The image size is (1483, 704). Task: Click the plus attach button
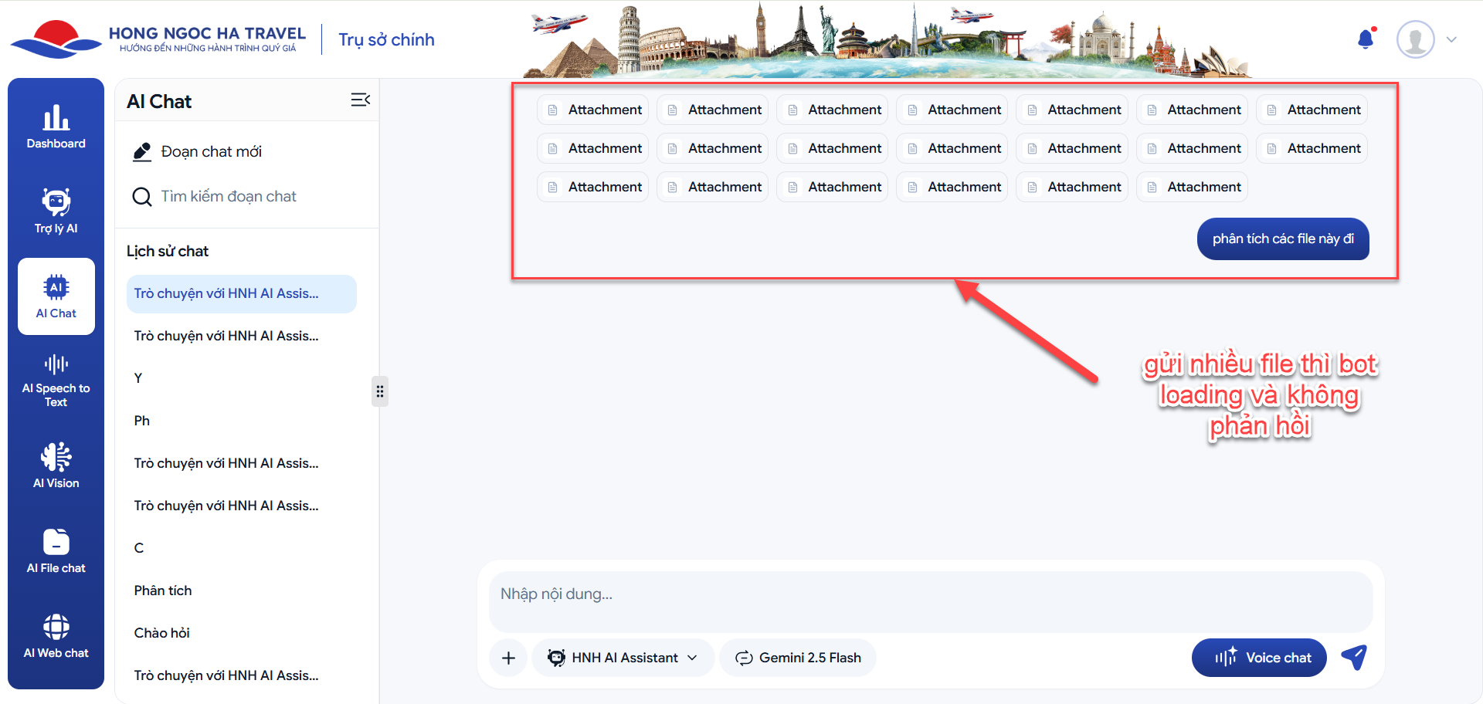tap(508, 658)
